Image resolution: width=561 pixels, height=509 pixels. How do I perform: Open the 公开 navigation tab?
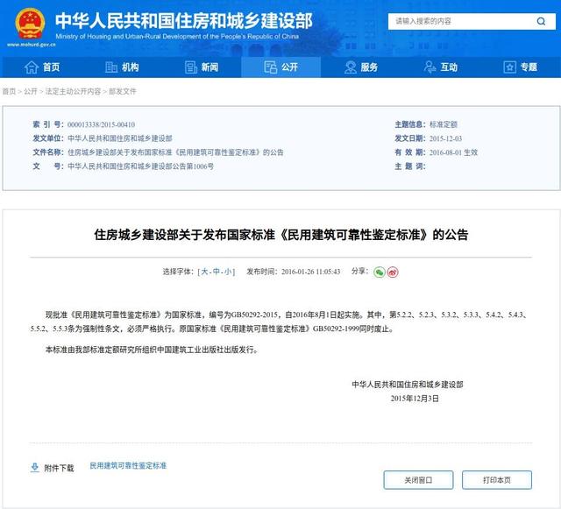(x=280, y=67)
